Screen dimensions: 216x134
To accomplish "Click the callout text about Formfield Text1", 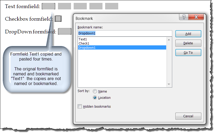I will tap(36, 69).
